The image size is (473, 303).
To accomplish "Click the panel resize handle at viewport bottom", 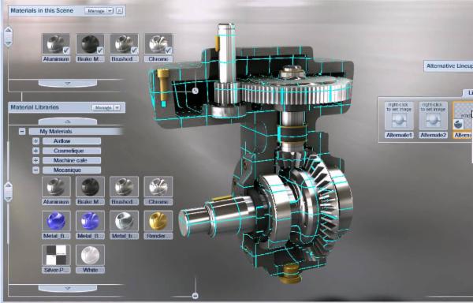I will [196, 296].
